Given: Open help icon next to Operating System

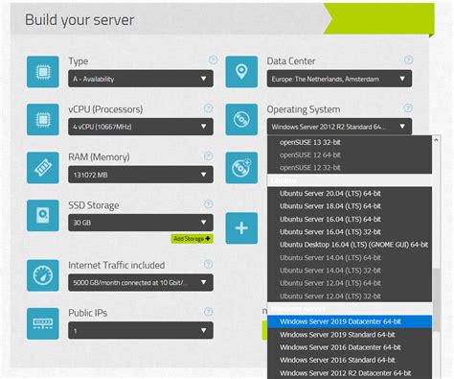Looking at the screenshot, I should (408, 108).
